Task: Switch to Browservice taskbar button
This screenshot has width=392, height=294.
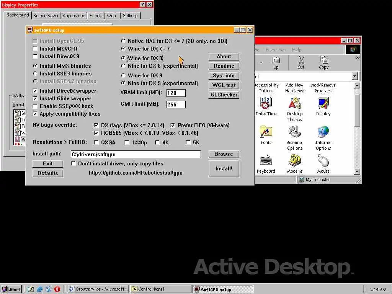Action: pyautogui.click(x=98, y=289)
